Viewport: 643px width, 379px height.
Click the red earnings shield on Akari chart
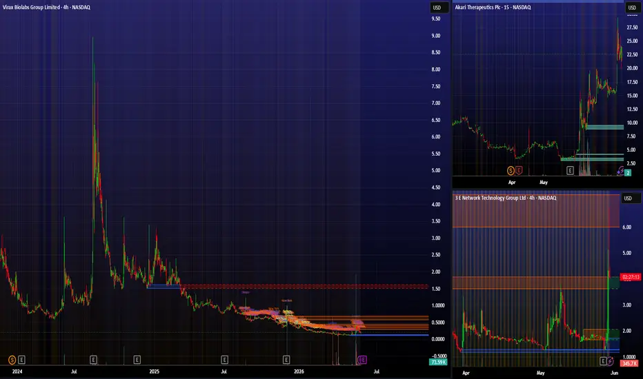coord(519,170)
